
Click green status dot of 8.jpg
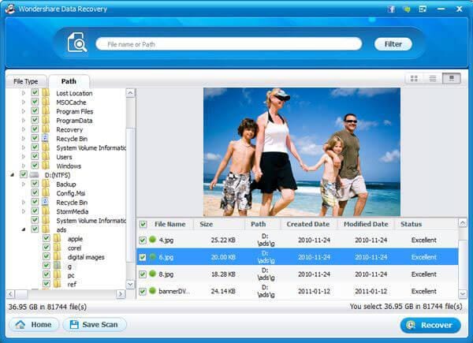tap(153, 274)
